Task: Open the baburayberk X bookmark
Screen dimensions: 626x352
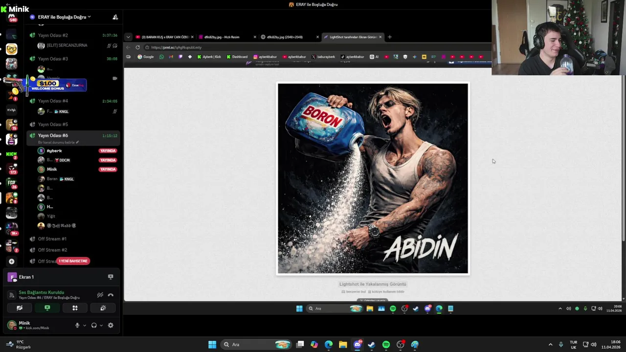Action: coord(323,57)
